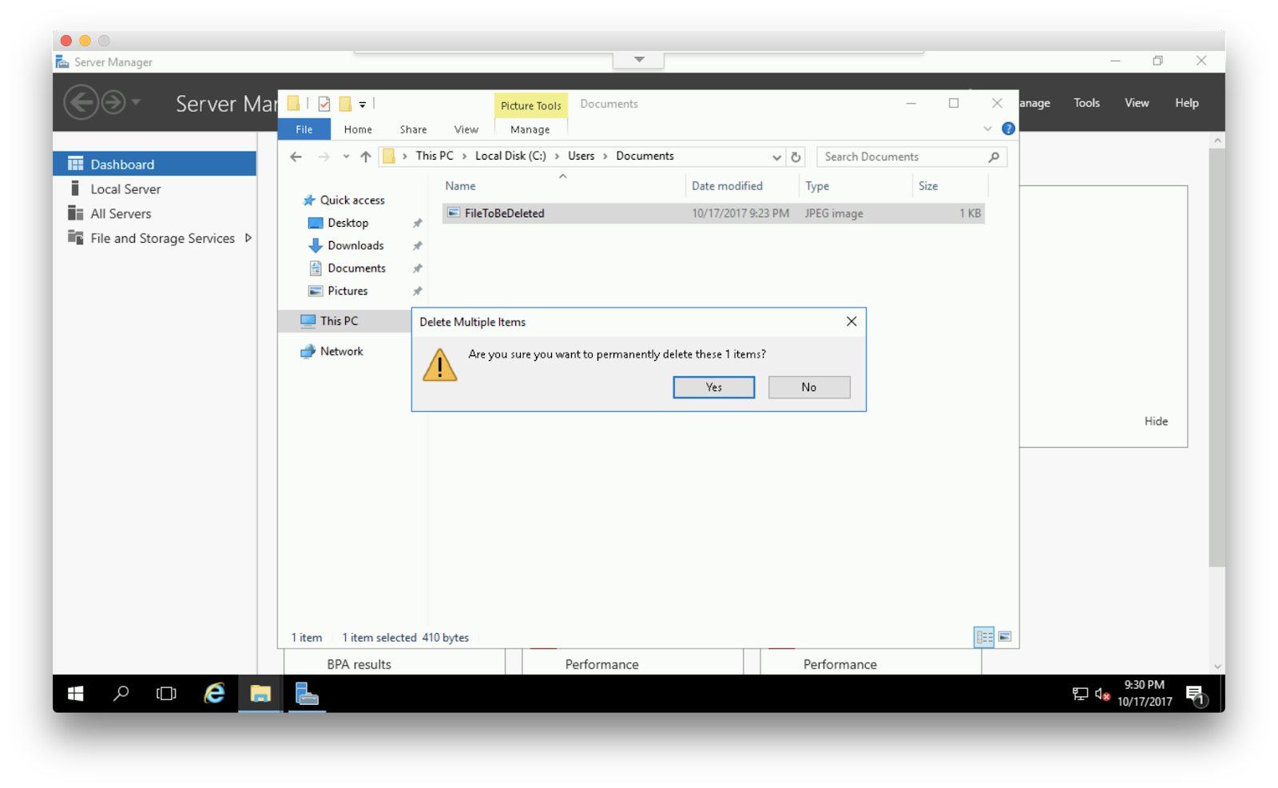The image size is (1278, 788).
Task: Click the Refresh icon next to the address bar
Action: point(796,156)
